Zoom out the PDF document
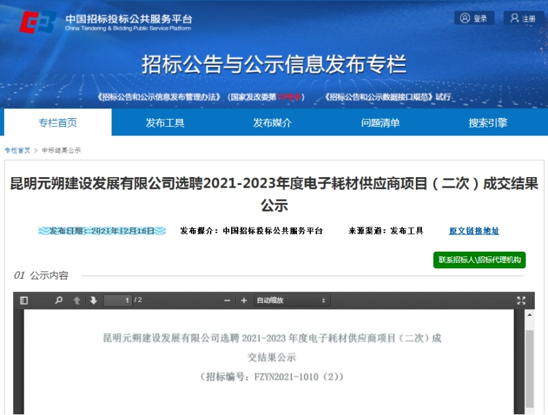 [x=227, y=301]
